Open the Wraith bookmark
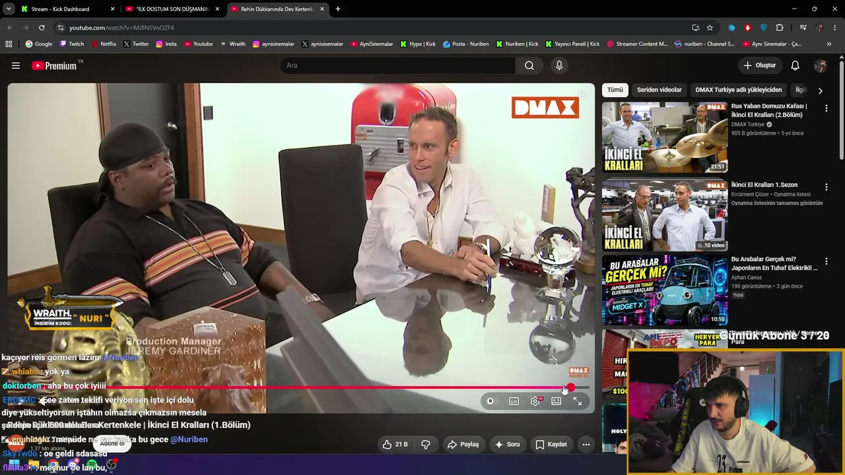 point(233,44)
